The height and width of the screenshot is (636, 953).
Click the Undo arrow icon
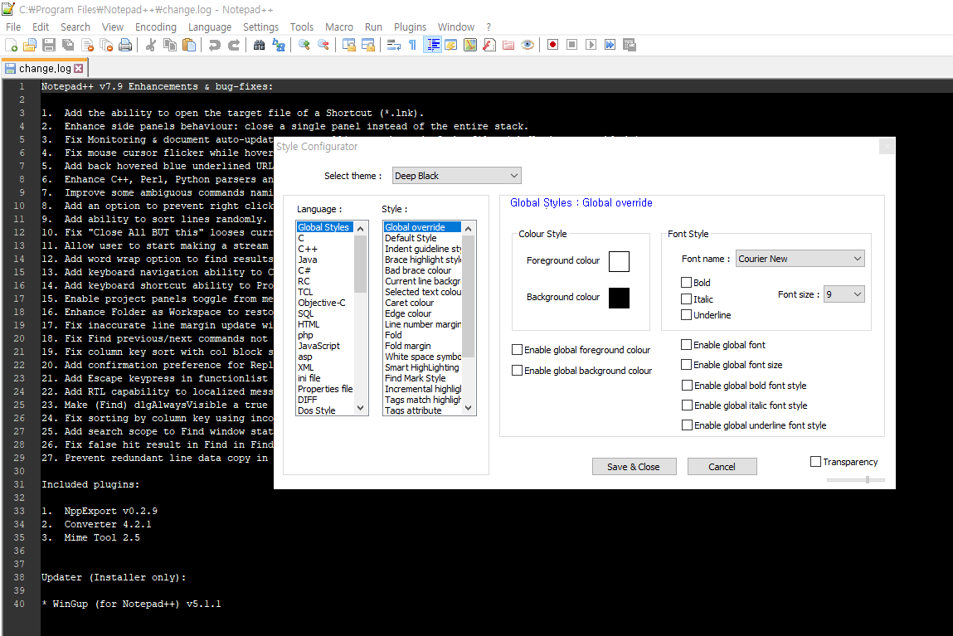[215, 45]
